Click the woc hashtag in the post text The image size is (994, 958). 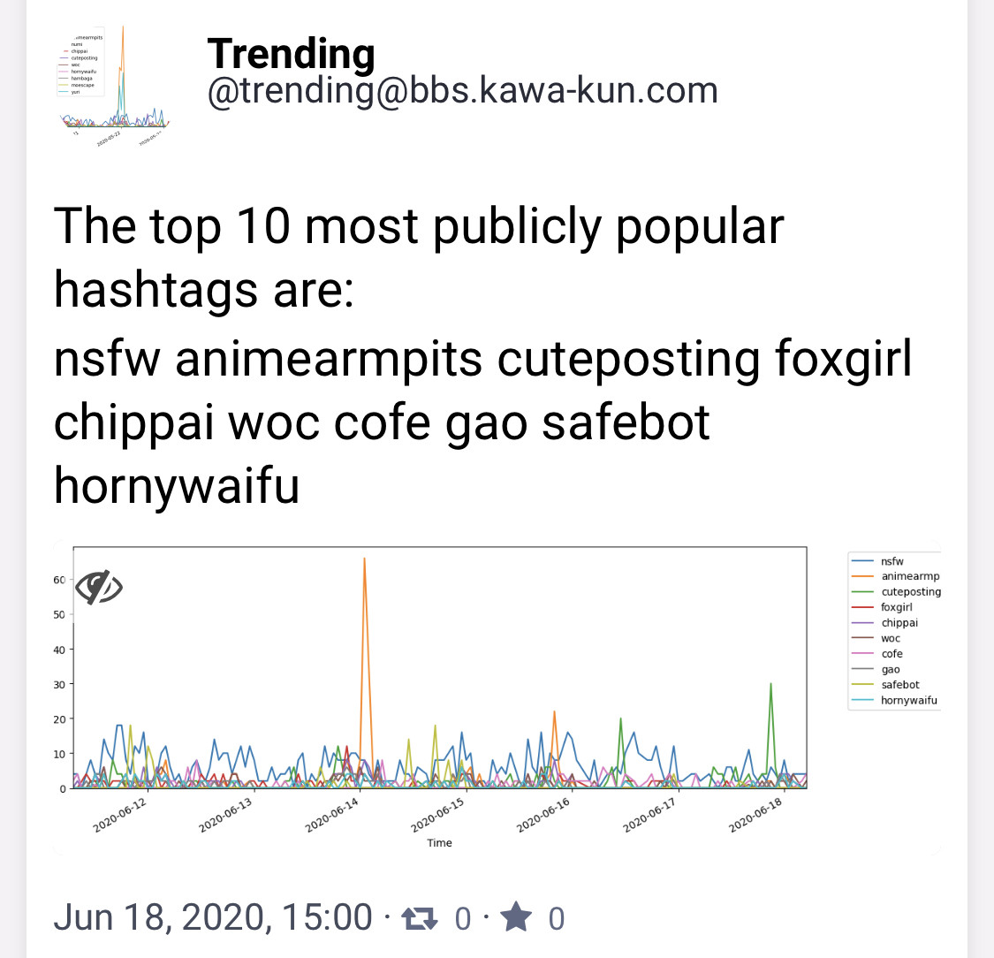click(273, 422)
